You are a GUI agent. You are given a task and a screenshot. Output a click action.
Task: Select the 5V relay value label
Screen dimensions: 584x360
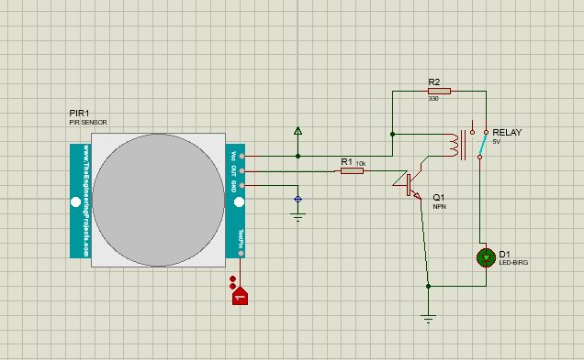point(497,142)
